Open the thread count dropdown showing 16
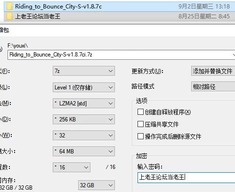Image resolution: width=235 pixels, height=192 pixels. pyautogui.click(x=72, y=168)
